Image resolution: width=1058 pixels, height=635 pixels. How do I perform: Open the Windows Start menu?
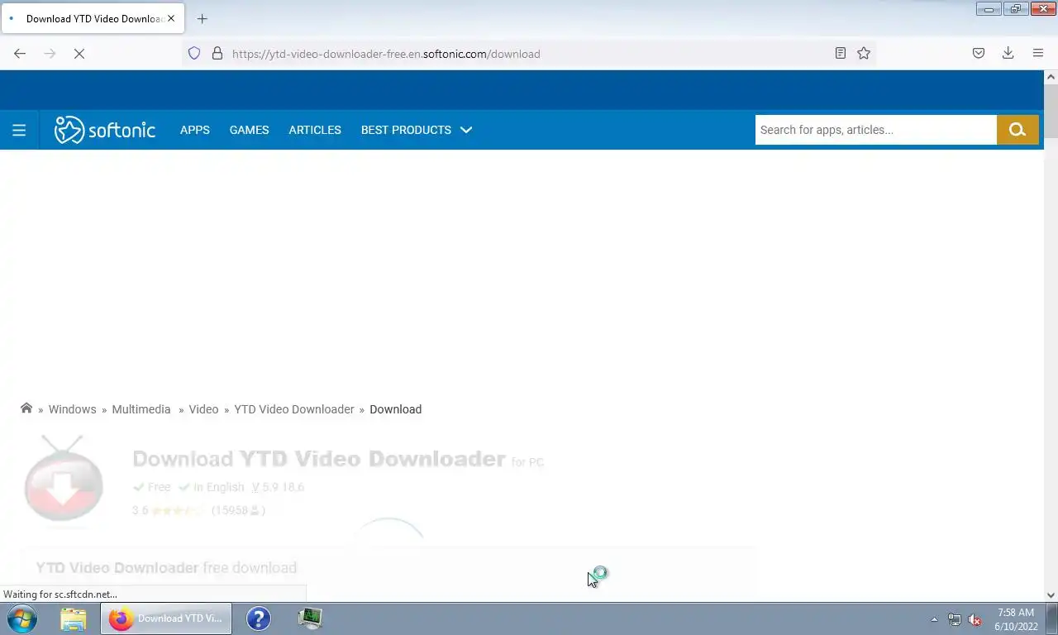tap(22, 618)
